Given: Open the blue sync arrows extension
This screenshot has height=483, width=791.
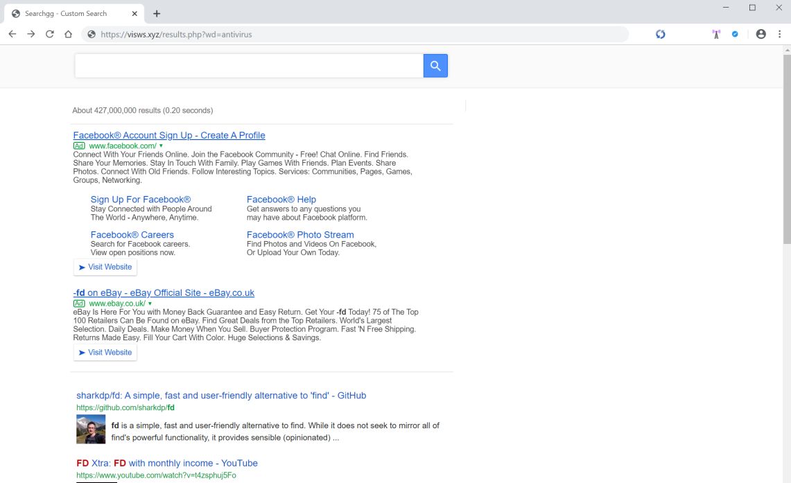Looking at the screenshot, I should 660,34.
